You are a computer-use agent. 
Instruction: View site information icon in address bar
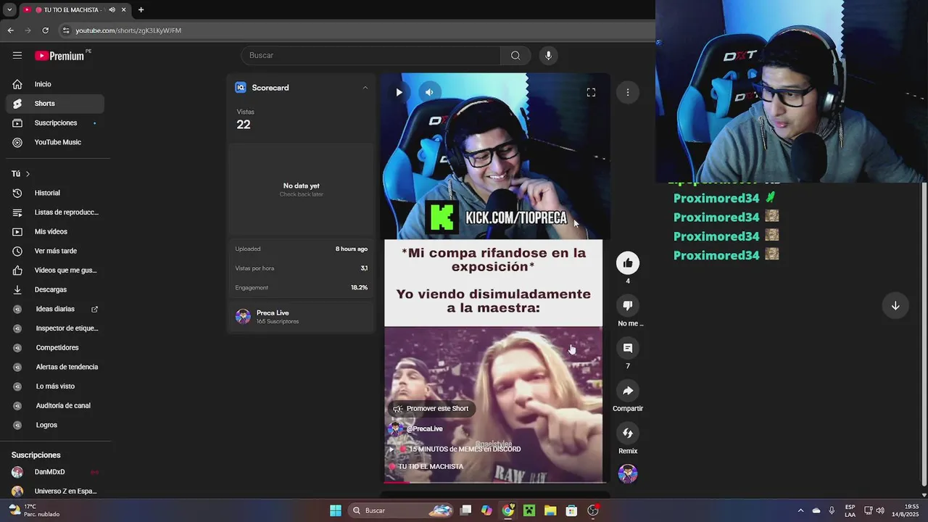click(66, 30)
